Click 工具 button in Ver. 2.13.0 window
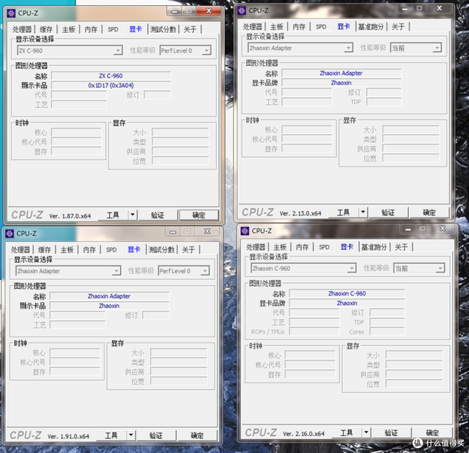 pos(343,212)
